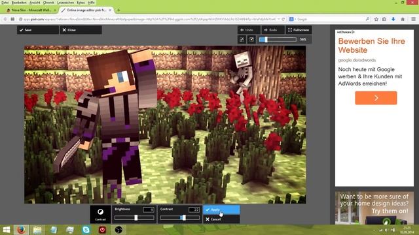Switch the editor to Fullscreen
The width and height of the screenshot is (419, 235).
click(x=299, y=30)
